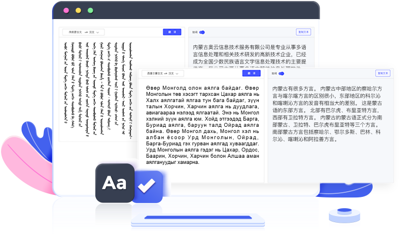Open the 传统蒙古文 to 汉文 language dropdown
Screen dimensions: 401x234
(x=83, y=32)
